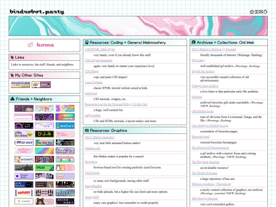Visit the 'Lissa Explains' link
The image size is (276, 207).
click(x=94, y=82)
